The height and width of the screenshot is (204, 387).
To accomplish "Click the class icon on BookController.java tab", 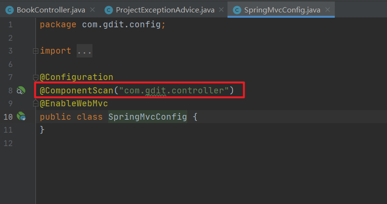I will coord(9,10).
